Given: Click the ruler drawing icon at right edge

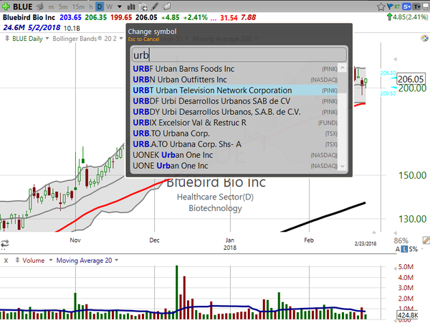Looking at the screenshot, I should click(426, 240).
